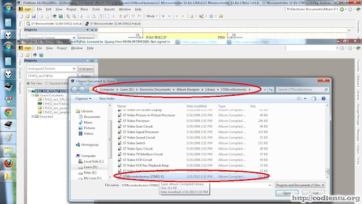Click the Search STMicroElectronic field
This screenshot has height=204, width=362.
click(302, 90)
